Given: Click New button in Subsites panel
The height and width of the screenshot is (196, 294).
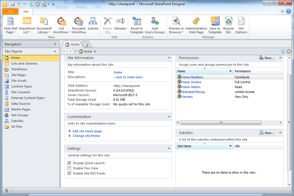Looking at the screenshot, I should click(x=267, y=133).
